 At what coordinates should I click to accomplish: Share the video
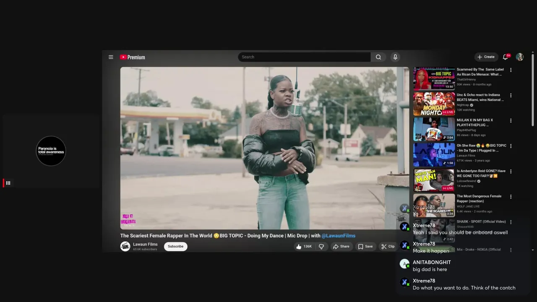341,247
